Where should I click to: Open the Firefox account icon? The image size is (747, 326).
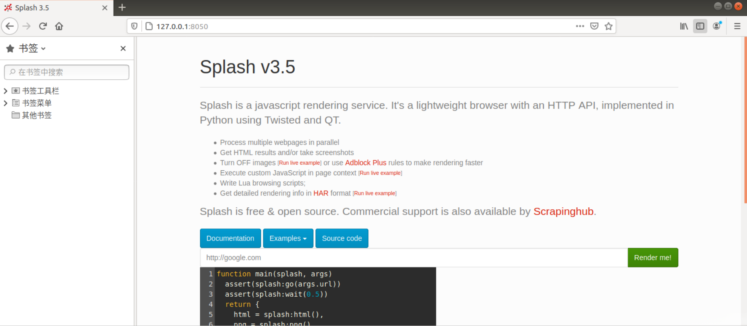[717, 26]
